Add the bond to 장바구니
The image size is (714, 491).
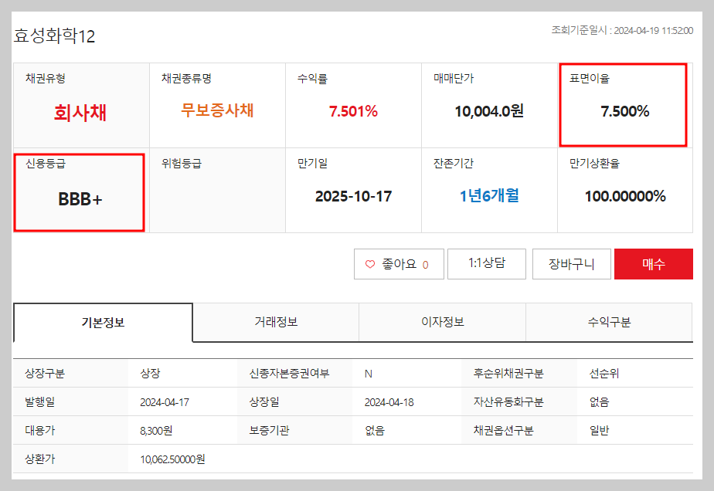coord(572,263)
